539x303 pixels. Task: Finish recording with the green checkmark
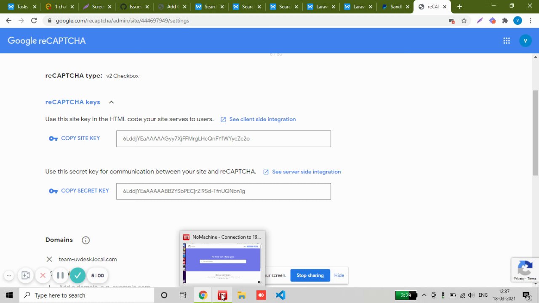(x=77, y=276)
